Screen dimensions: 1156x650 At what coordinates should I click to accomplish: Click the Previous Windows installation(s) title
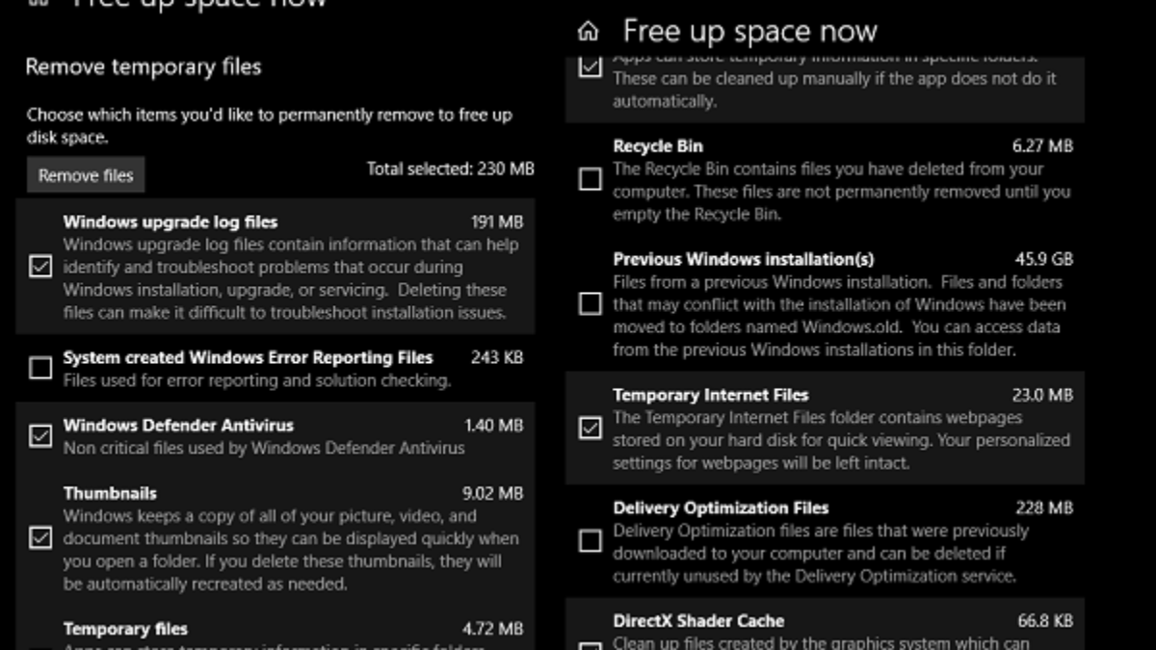[x=744, y=259]
